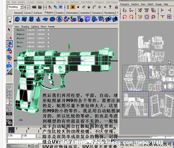This screenshot has width=174, height=148.
Task: Open Select menu in UV editor
Action: [150, 4]
